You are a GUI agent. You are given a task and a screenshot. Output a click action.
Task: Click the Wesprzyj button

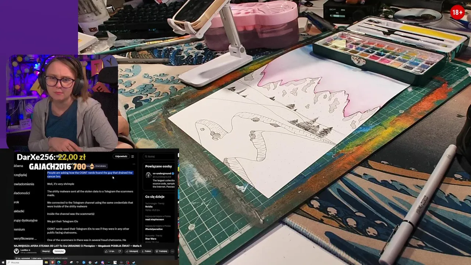pyautogui.click(x=46, y=251)
